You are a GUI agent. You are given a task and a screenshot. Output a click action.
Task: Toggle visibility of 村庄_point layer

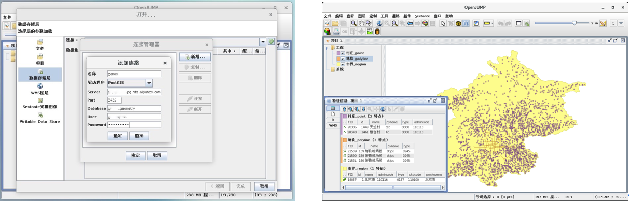(343, 53)
